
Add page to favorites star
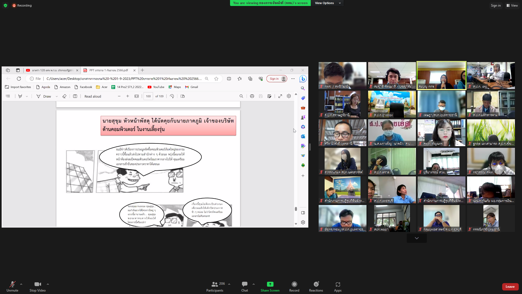click(216, 79)
